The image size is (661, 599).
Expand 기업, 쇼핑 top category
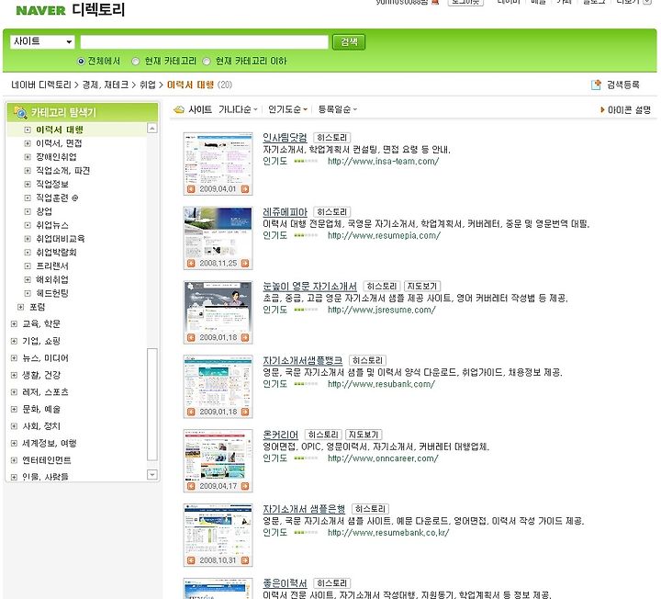point(14,341)
